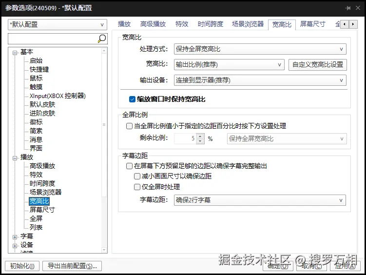Decrease 剩余比例 with spinner down arrow
366x275 pixels.
point(200,141)
